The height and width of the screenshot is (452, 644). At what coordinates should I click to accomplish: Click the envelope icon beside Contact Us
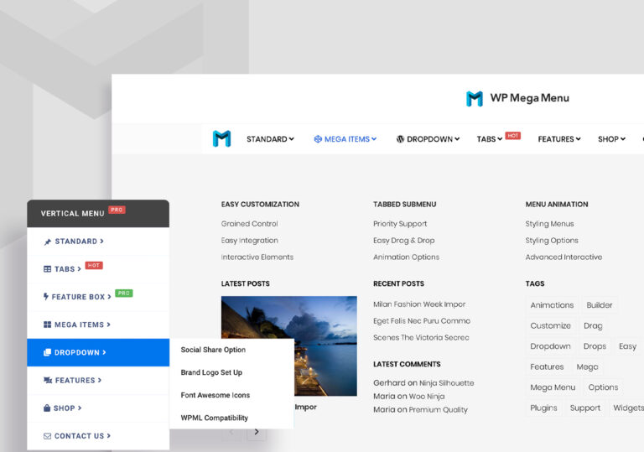click(x=47, y=436)
